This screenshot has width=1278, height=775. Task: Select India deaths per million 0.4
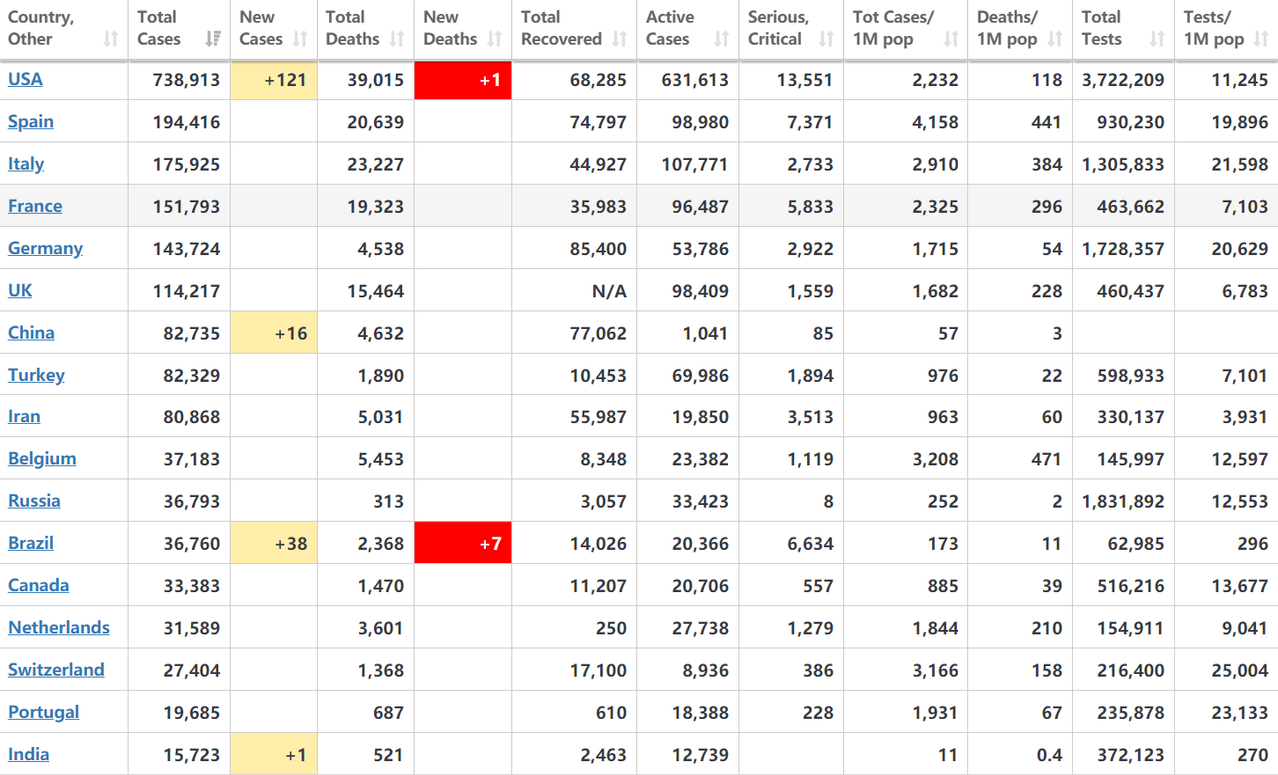[x=1049, y=755]
